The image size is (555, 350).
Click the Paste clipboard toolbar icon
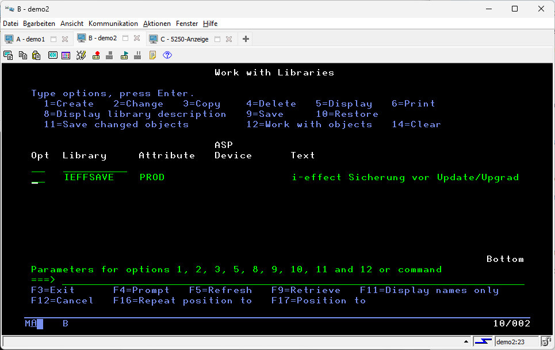36,55
